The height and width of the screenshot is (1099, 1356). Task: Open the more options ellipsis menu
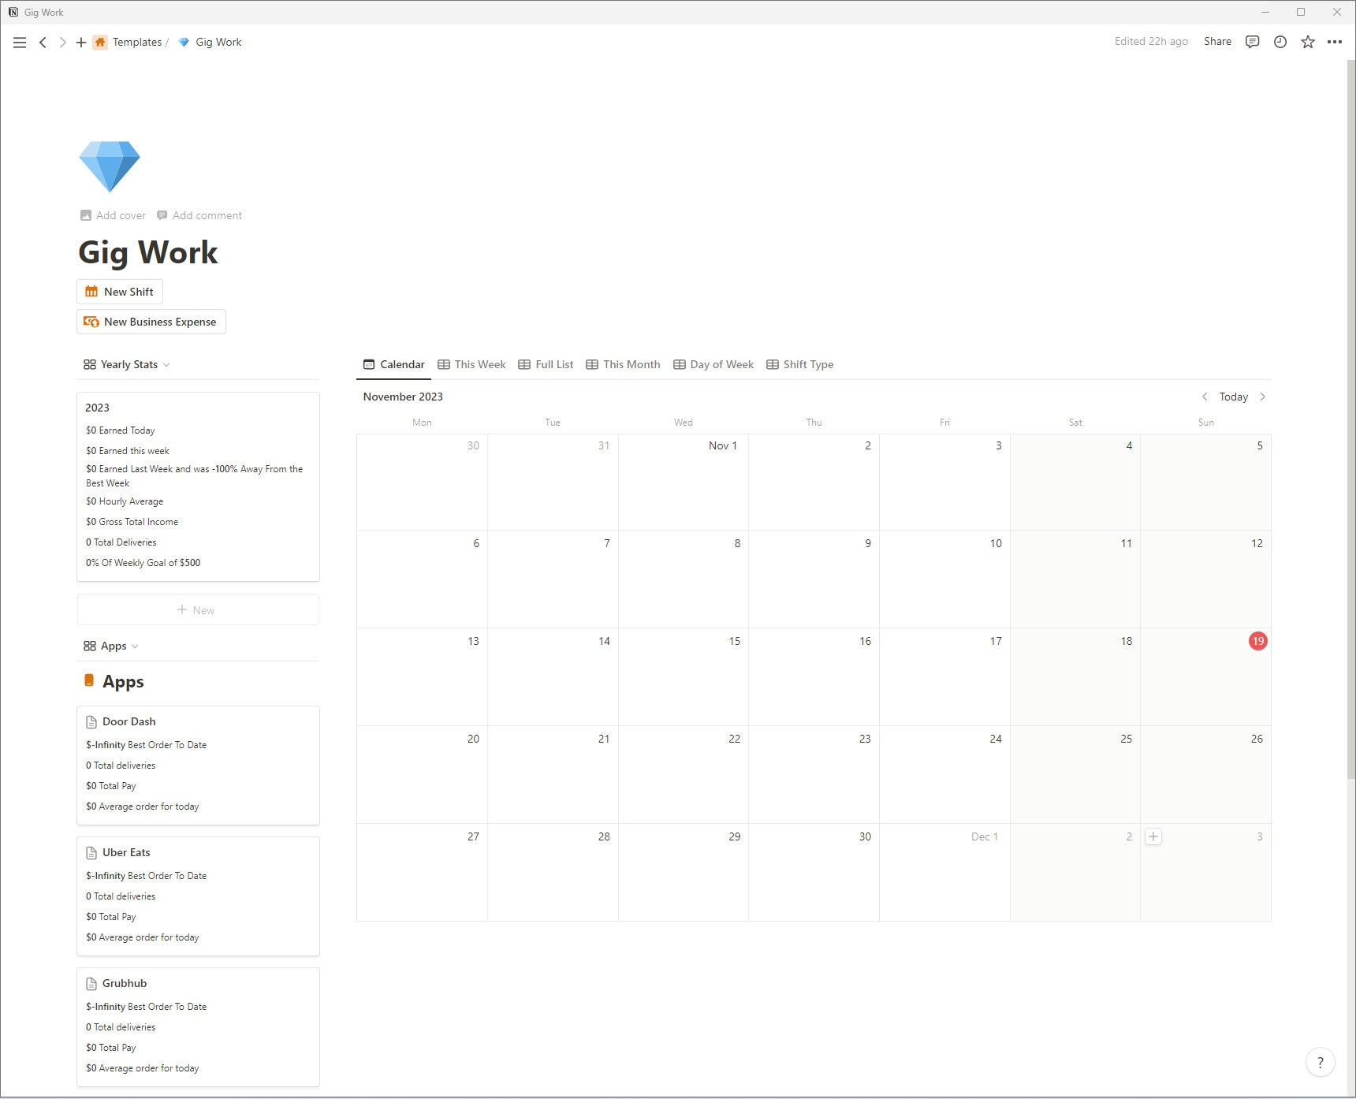(x=1336, y=42)
